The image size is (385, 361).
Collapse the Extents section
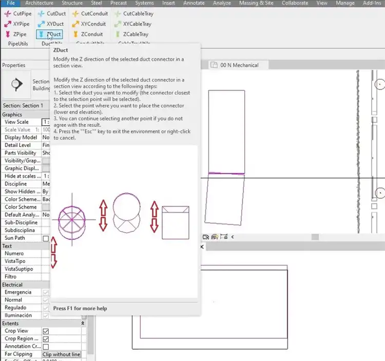pos(83,324)
